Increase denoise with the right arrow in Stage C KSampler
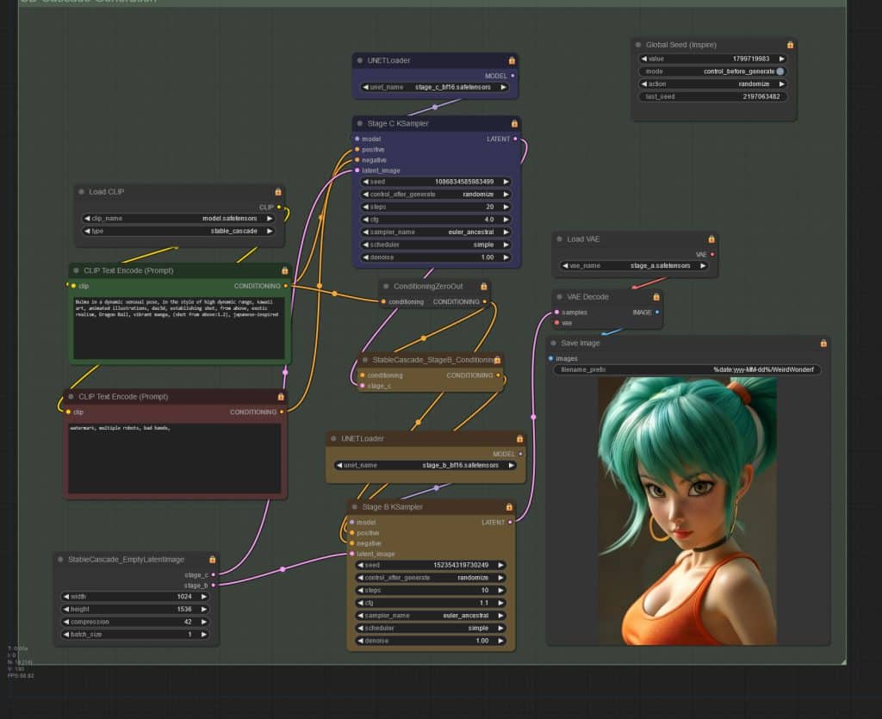 pos(506,257)
